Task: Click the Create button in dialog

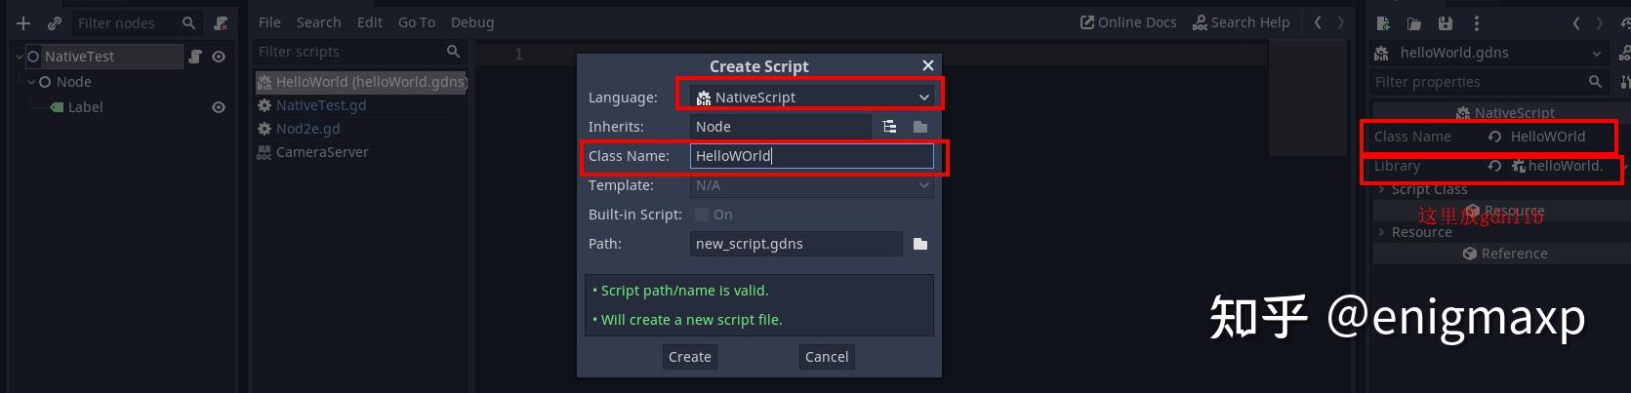Action: [690, 357]
